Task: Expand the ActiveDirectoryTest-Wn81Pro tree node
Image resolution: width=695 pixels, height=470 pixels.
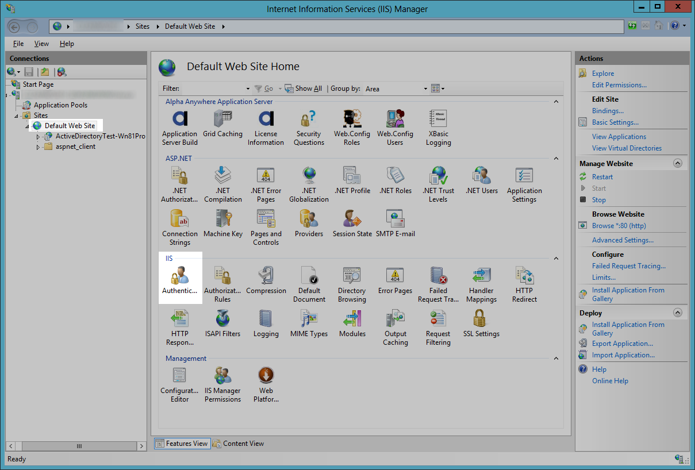Action: [x=39, y=136]
